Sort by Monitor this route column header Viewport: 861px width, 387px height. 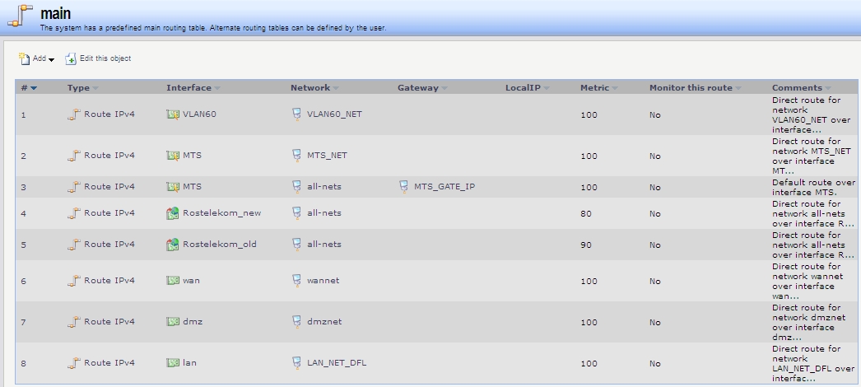click(x=695, y=88)
